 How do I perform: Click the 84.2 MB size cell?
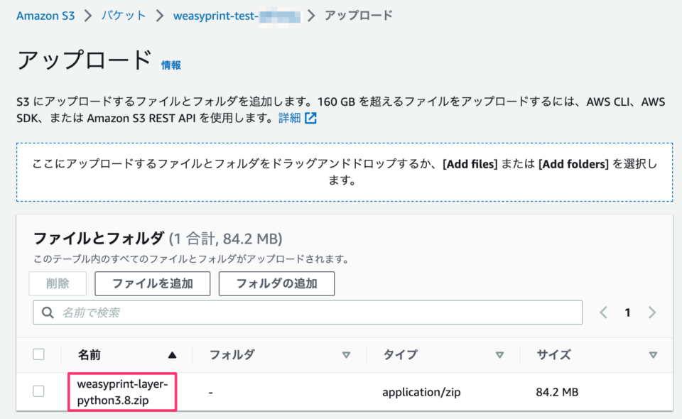tap(557, 392)
